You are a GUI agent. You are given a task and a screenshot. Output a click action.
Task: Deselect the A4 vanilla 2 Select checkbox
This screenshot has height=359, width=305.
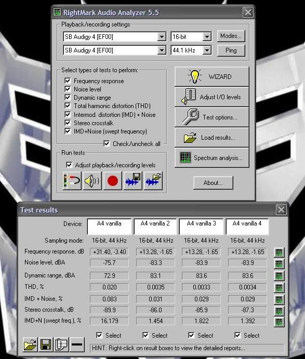click(x=145, y=336)
